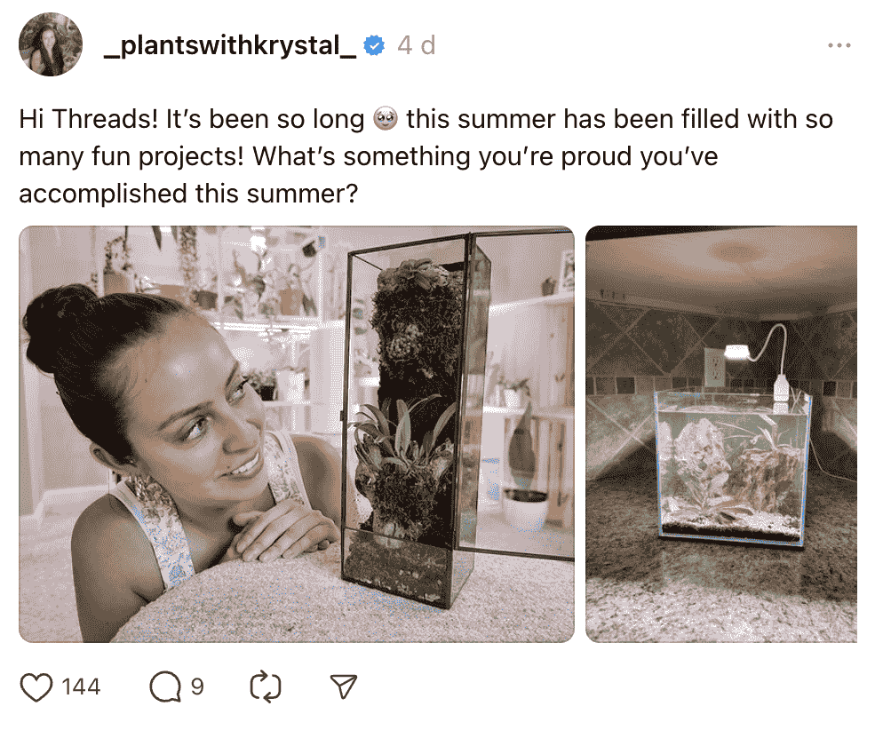This screenshot has width=883, height=730.
Task: Click the blue verified badge next to the username
Action: tap(375, 45)
